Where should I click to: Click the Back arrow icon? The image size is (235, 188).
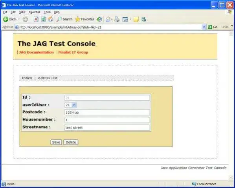coord(6,19)
